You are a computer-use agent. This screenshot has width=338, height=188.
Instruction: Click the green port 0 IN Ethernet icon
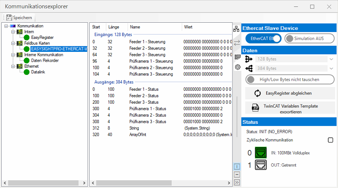coord(260,153)
